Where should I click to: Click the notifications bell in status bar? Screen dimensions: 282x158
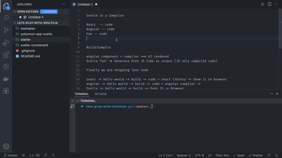pyautogui.click(x=276, y=155)
